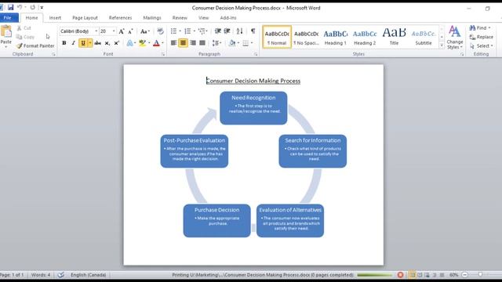502x282 pixels.
Task: Apply Strikethrough formatting
Action: click(98, 43)
